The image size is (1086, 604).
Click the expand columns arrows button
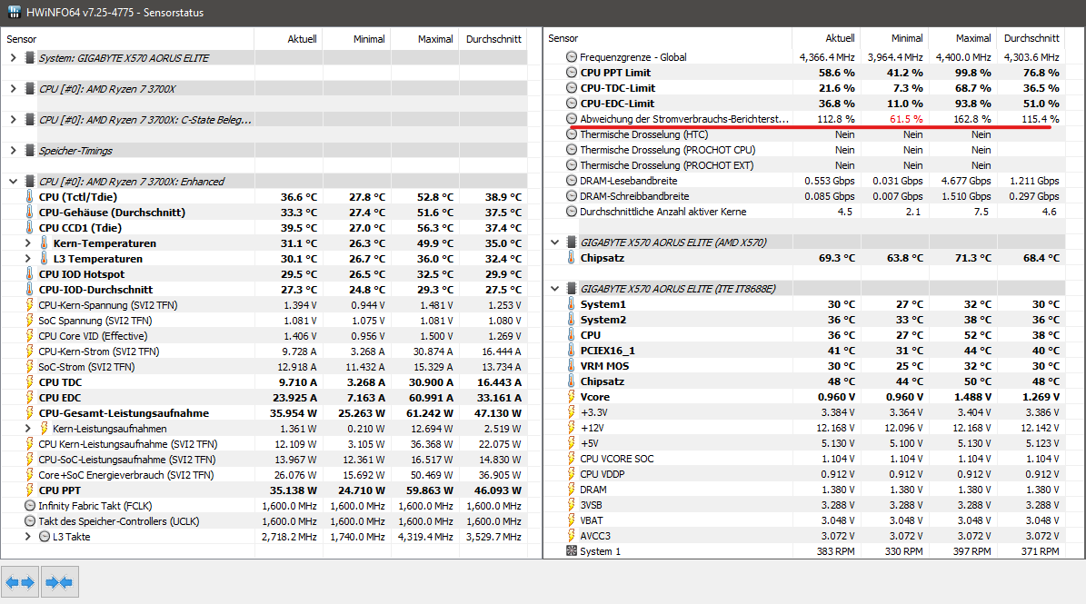(20, 582)
